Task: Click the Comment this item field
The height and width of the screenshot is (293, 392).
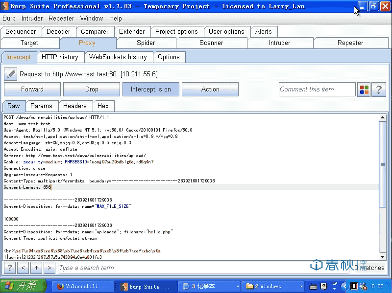Action: pyautogui.click(x=317, y=90)
